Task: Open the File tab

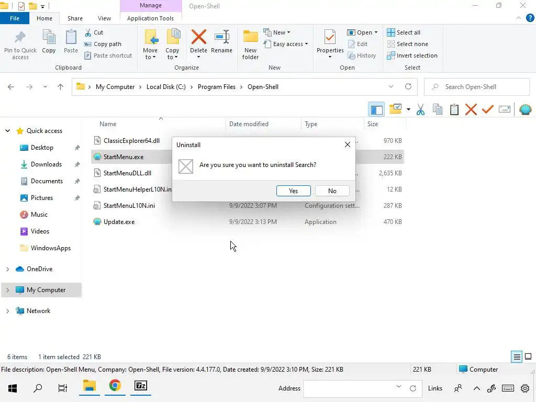Action: click(15, 18)
